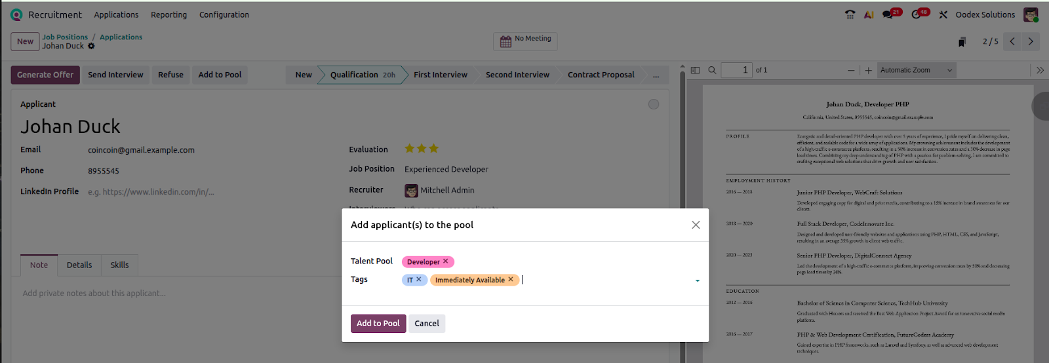This screenshot has height=363, width=1049.
Task: Switch to the Skills tab
Action: coord(119,265)
